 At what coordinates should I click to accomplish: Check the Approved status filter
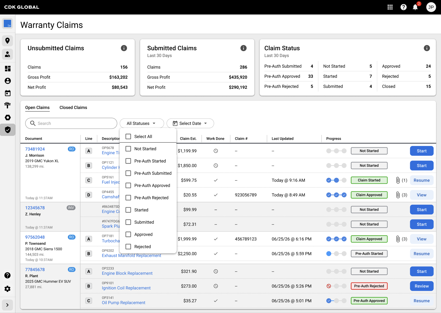tap(128, 234)
